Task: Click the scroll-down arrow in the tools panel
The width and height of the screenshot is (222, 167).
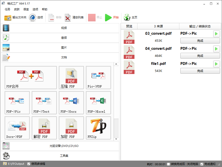Action: (x=116, y=139)
